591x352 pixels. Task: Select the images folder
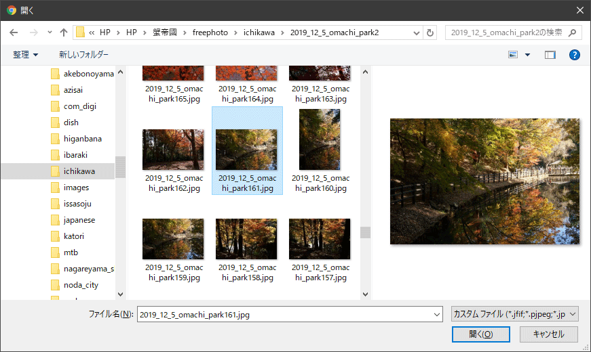click(70, 188)
